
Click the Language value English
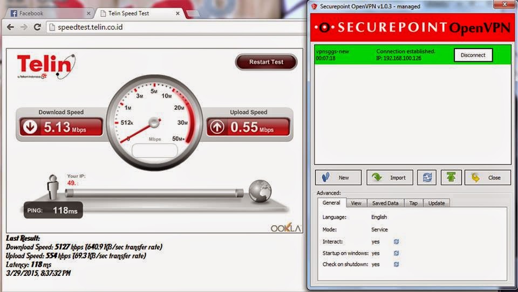point(379,217)
